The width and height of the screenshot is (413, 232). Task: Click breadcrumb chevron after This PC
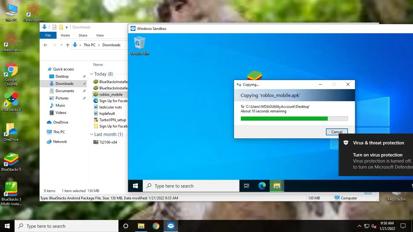pos(99,45)
